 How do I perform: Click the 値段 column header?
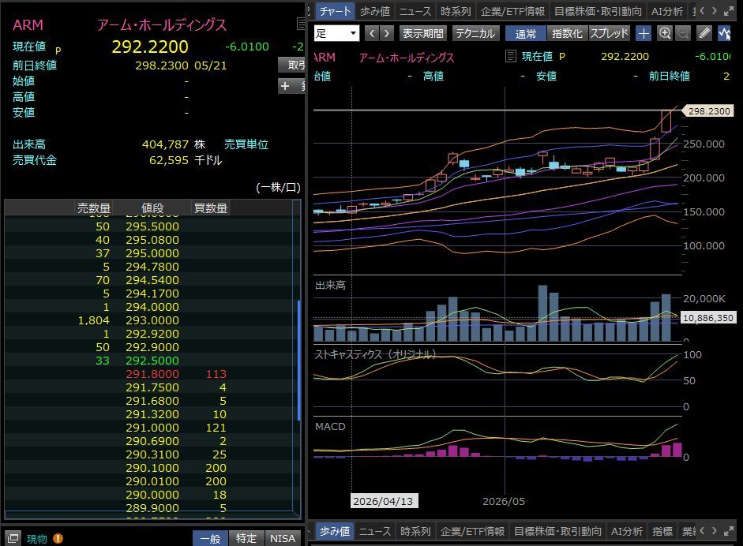click(152, 208)
